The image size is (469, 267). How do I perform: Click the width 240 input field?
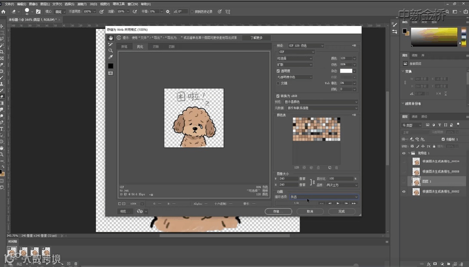288,179
